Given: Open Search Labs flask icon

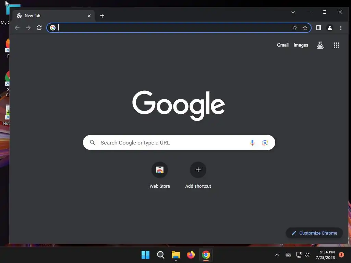Looking at the screenshot, I should (320, 45).
